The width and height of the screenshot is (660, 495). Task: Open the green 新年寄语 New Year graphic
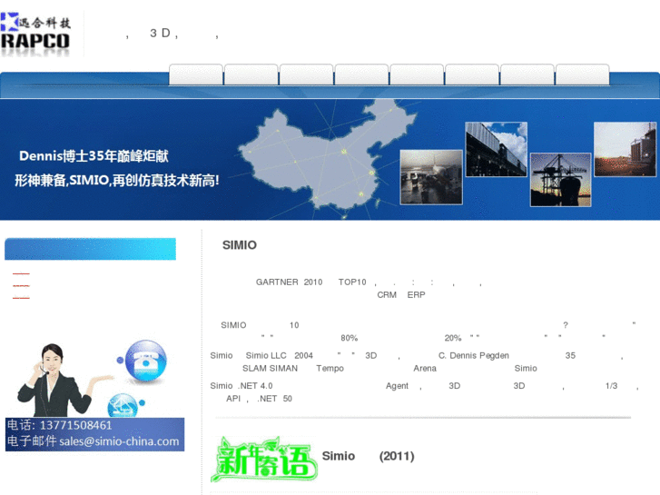[264, 460]
